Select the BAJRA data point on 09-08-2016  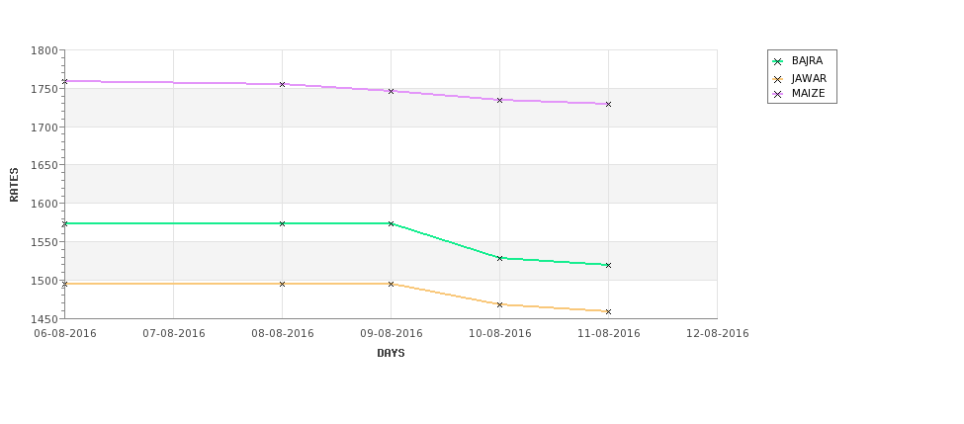click(391, 223)
